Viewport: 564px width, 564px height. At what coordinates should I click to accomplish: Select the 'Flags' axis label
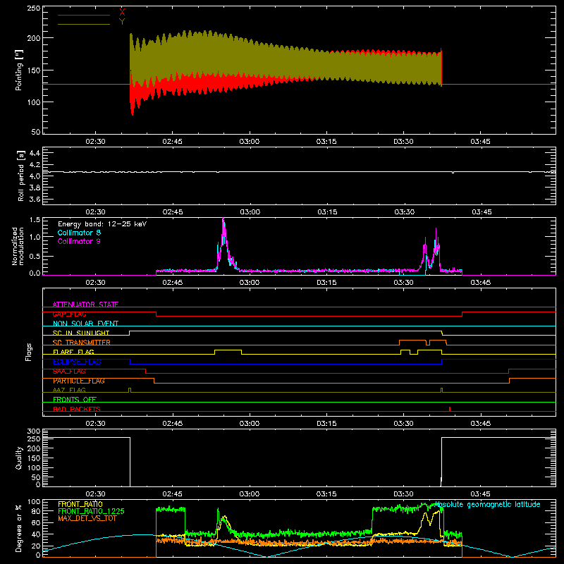pos(28,352)
